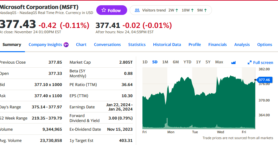This screenshot has height=145, width=278.
Task: Click the visitors trend people icon
Action: coord(137,10)
